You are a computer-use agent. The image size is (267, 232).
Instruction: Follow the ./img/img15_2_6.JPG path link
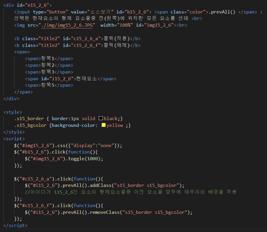coord(67,25)
